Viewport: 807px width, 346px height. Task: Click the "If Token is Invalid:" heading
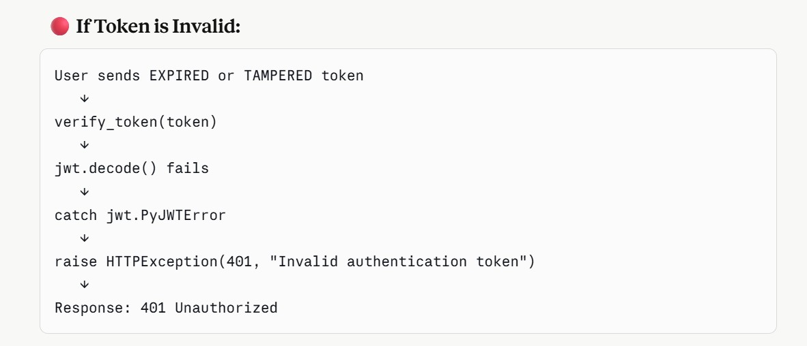[158, 26]
